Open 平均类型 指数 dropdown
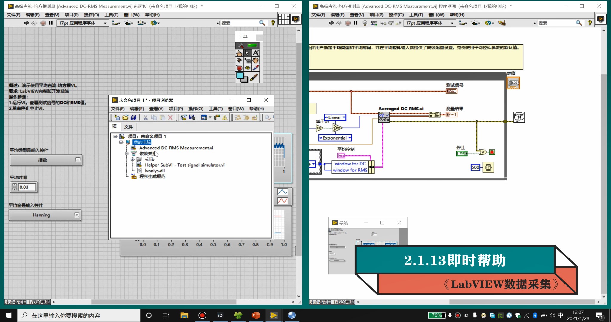 [78, 160]
